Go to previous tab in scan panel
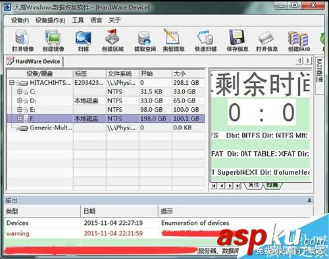The image size is (329, 259). [222, 186]
